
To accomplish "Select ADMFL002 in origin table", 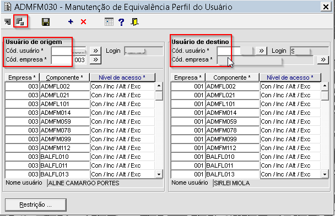I will 64,86.
